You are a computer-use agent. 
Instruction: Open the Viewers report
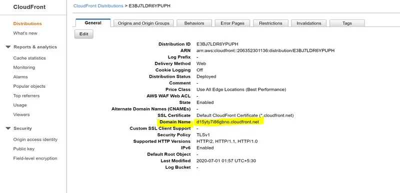click(x=21, y=115)
